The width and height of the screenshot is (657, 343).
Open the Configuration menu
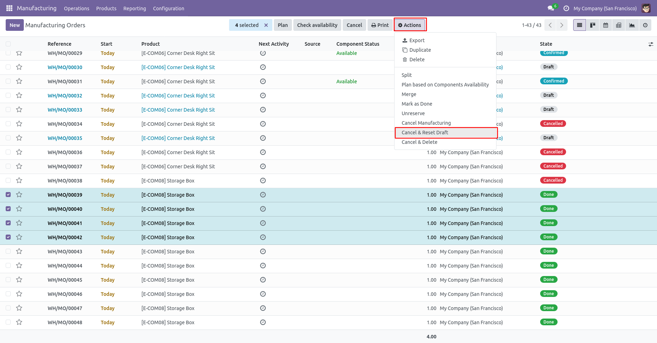(169, 9)
